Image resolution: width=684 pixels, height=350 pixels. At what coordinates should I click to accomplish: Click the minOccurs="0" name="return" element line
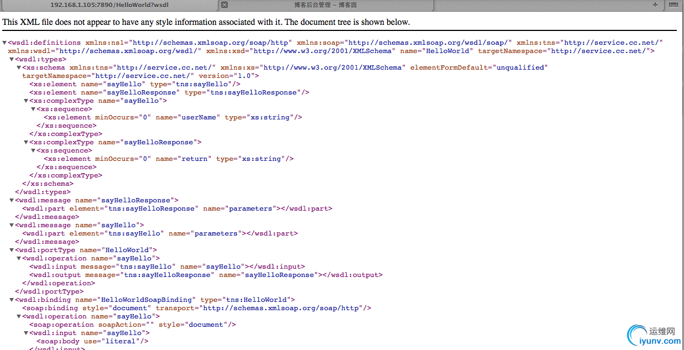click(169, 159)
